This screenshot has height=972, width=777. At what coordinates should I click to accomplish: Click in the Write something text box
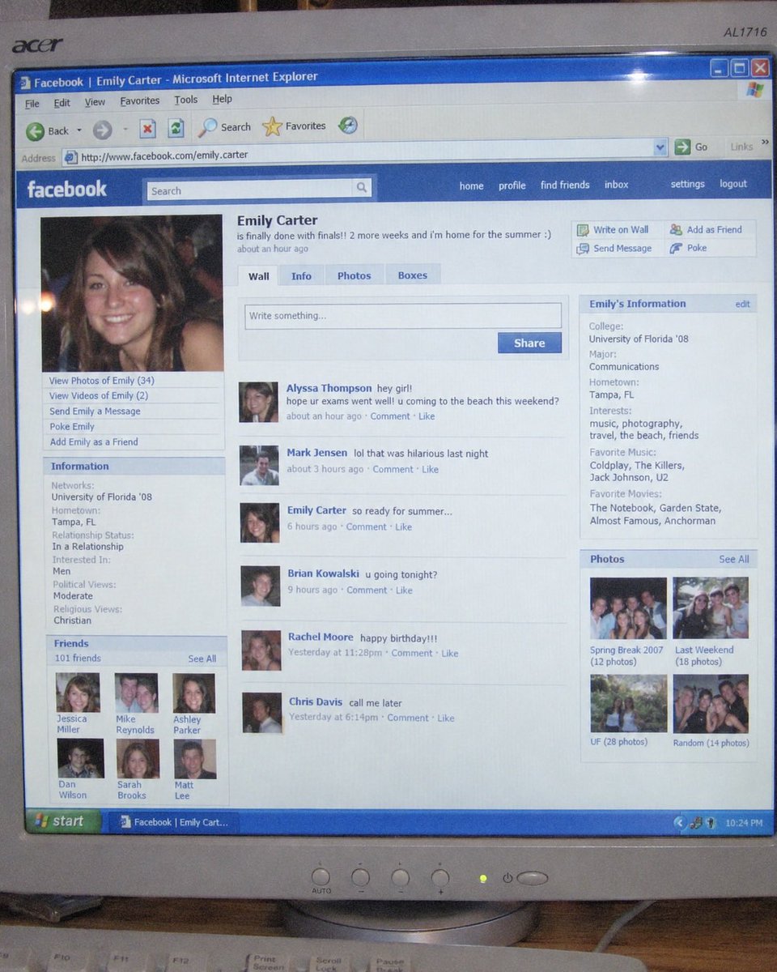403,316
